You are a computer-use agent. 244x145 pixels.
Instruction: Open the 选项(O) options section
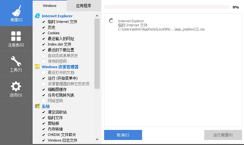tap(16, 89)
